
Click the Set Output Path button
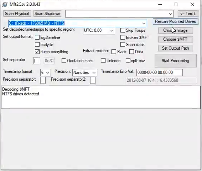tap(176, 48)
